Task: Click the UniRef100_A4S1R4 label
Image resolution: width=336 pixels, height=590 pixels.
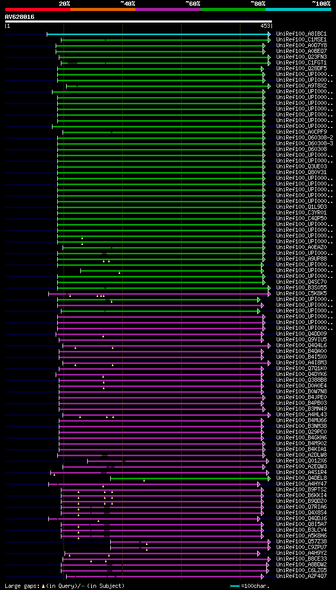Action: (301, 472)
